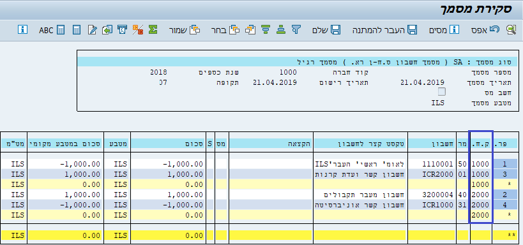Click the account text ending in 'ILS
The height and width of the screenshot is (245, 523).
(x=360, y=164)
